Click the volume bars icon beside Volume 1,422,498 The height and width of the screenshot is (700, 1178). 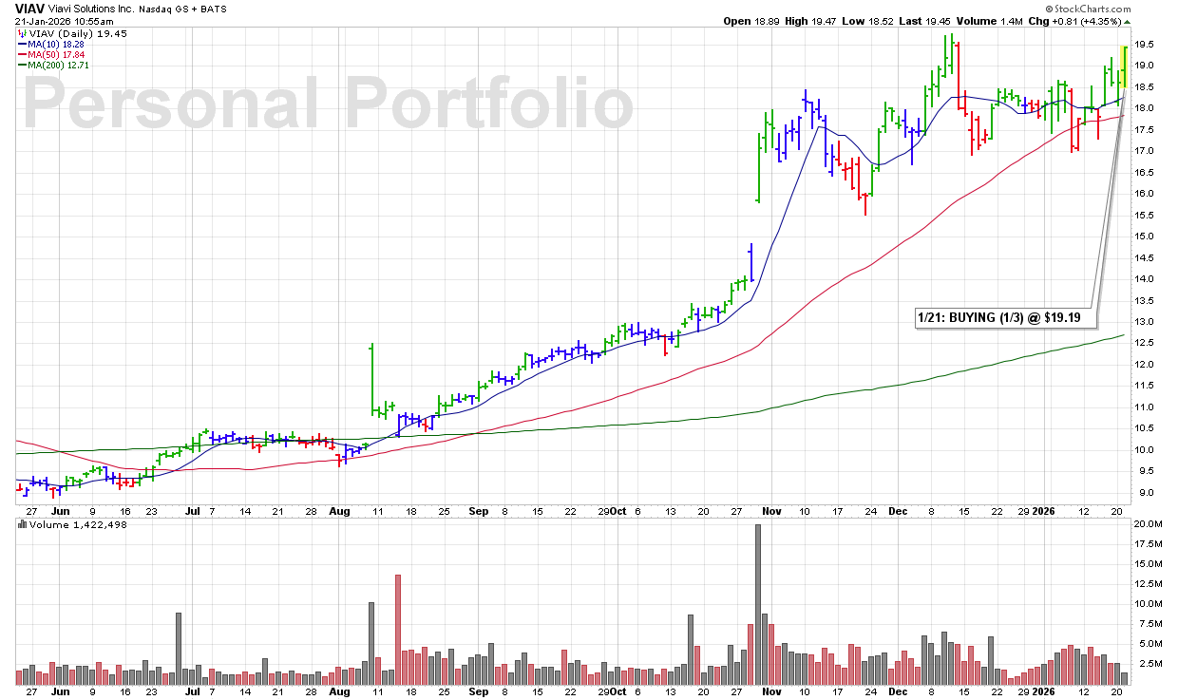pos(21,524)
